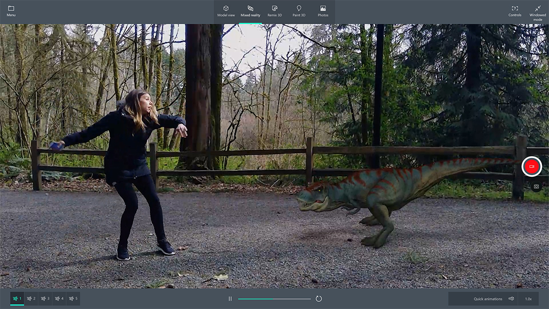Click the animation progress slider

[x=274, y=298]
